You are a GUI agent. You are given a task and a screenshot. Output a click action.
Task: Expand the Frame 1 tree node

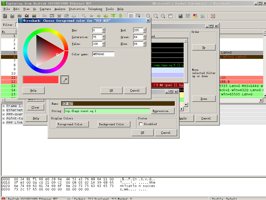3,106
